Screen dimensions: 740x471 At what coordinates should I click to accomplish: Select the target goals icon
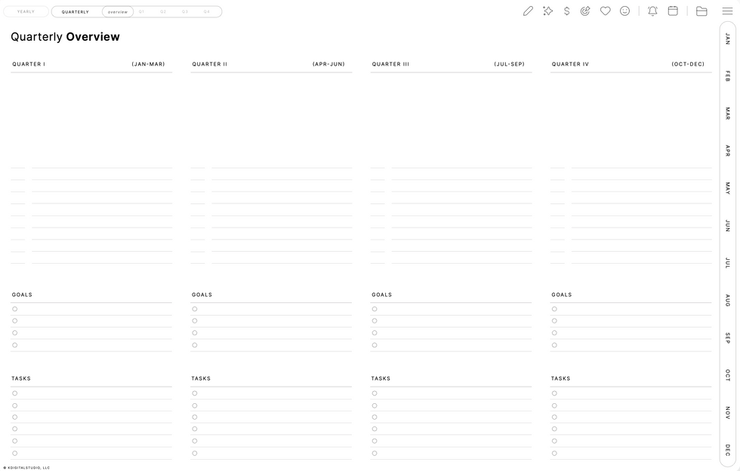click(585, 11)
